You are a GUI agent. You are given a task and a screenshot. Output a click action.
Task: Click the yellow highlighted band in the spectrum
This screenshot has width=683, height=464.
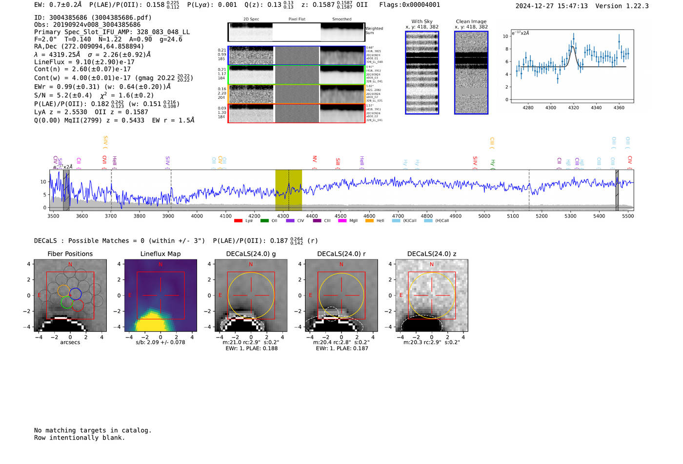coord(288,190)
